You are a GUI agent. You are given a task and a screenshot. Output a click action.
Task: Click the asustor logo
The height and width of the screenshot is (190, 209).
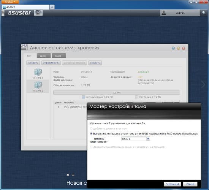point(19,13)
